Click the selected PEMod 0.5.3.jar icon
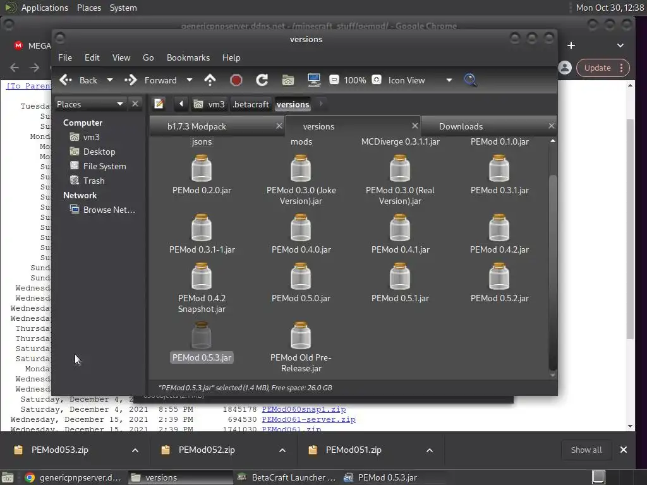 pyautogui.click(x=202, y=336)
